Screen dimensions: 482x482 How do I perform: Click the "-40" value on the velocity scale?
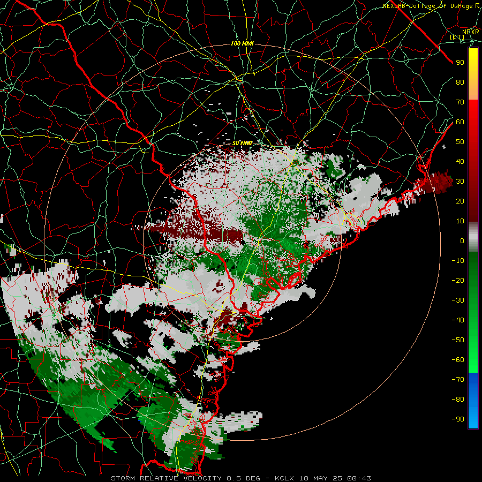pyautogui.click(x=458, y=320)
